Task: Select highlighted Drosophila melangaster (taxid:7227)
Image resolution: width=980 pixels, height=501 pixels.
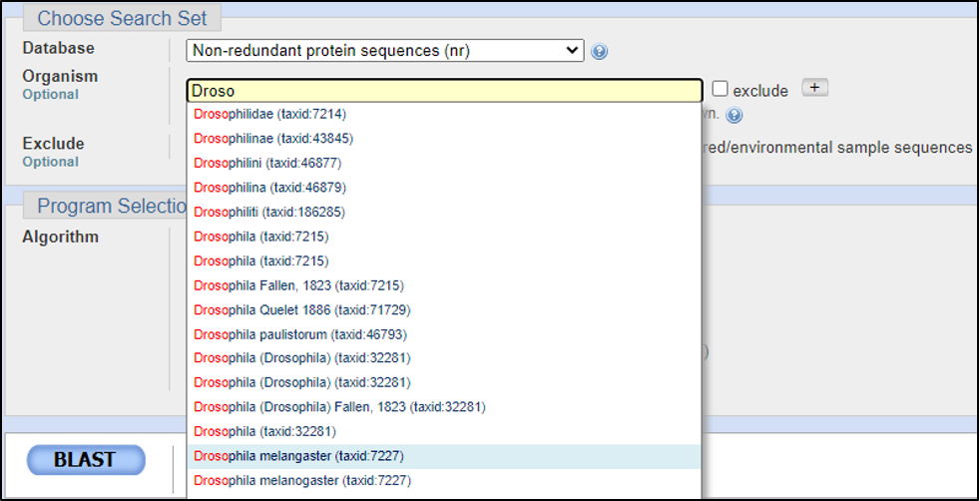Action: [x=298, y=456]
